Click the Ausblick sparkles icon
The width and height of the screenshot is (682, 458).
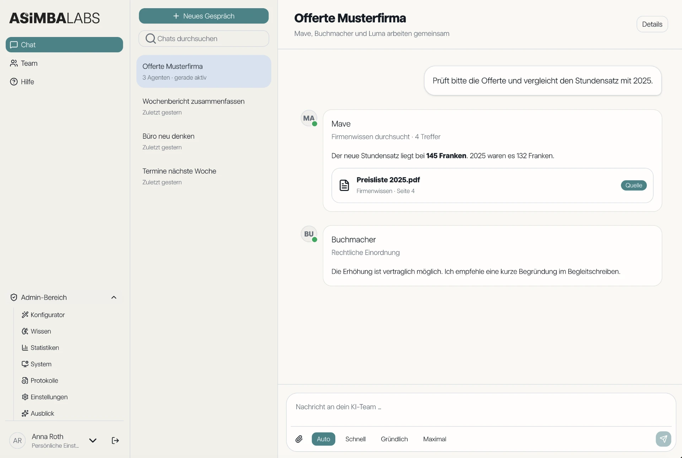[25, 413]
